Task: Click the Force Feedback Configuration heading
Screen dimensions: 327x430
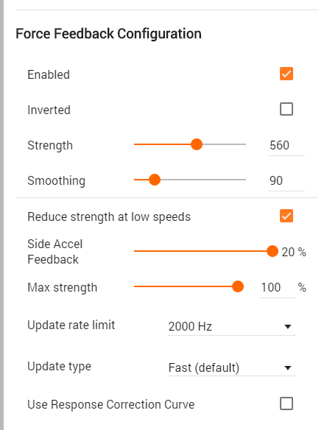Action: click(109, 34)
